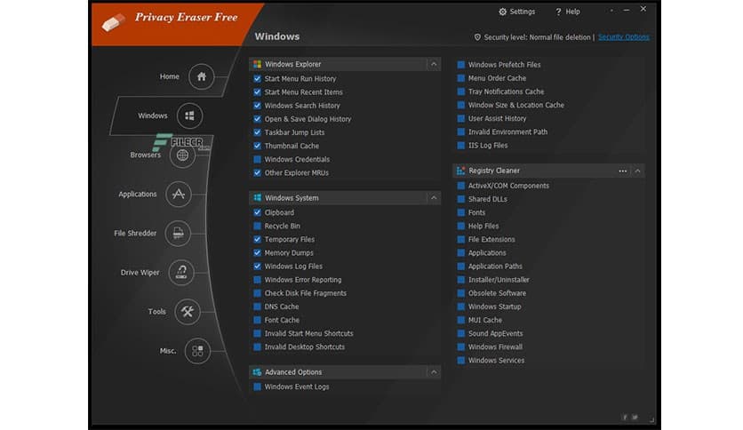This screenshot has height=430, width=743.
Task: Click Temporary Files label
Action: [x=290, y=240]
